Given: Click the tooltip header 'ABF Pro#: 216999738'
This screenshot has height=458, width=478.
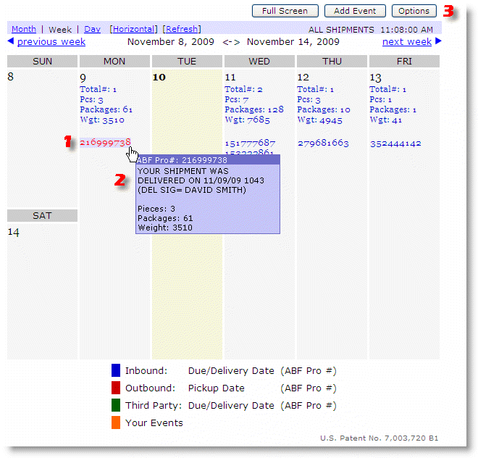Looking at the screenshot, I should [182, 160].
